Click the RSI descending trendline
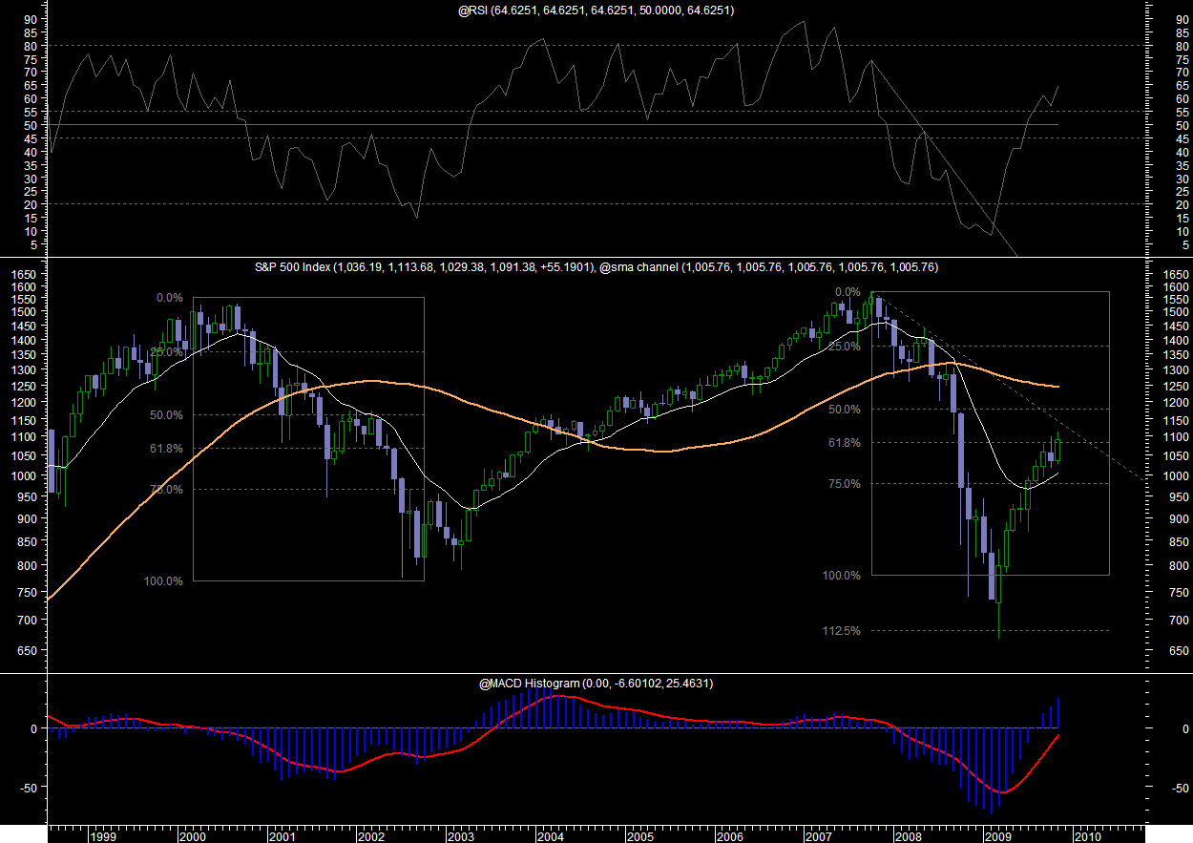 point(945,162)
